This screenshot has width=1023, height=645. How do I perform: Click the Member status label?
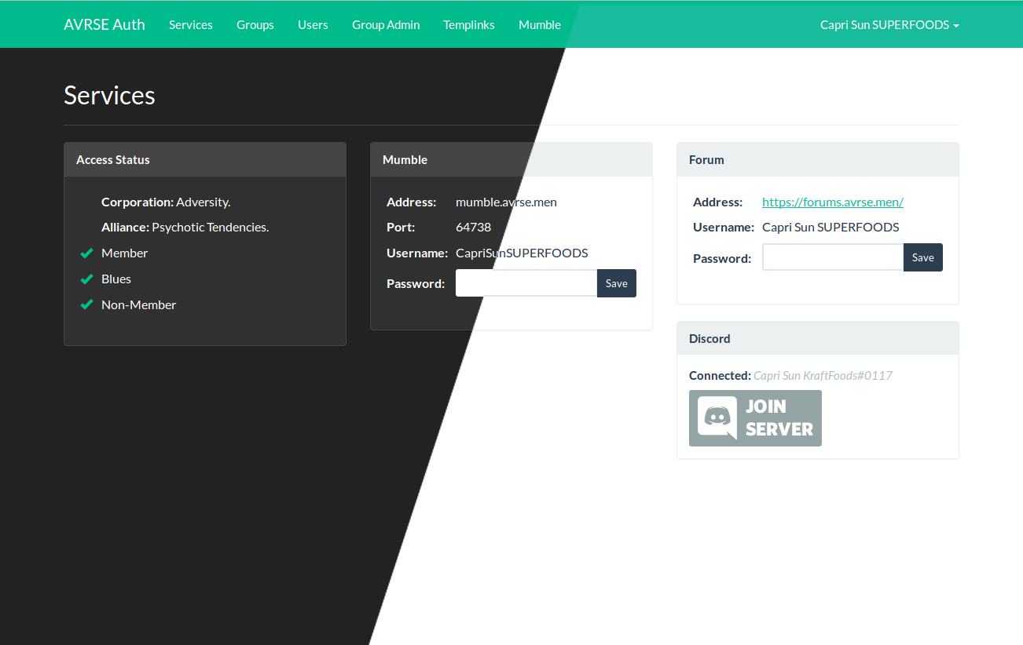(124, 253)
